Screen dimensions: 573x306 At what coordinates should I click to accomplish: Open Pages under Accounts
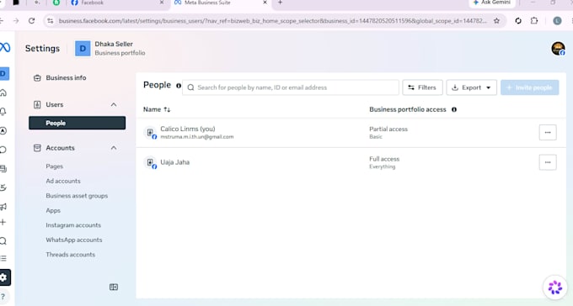click(x=55, y=166)
